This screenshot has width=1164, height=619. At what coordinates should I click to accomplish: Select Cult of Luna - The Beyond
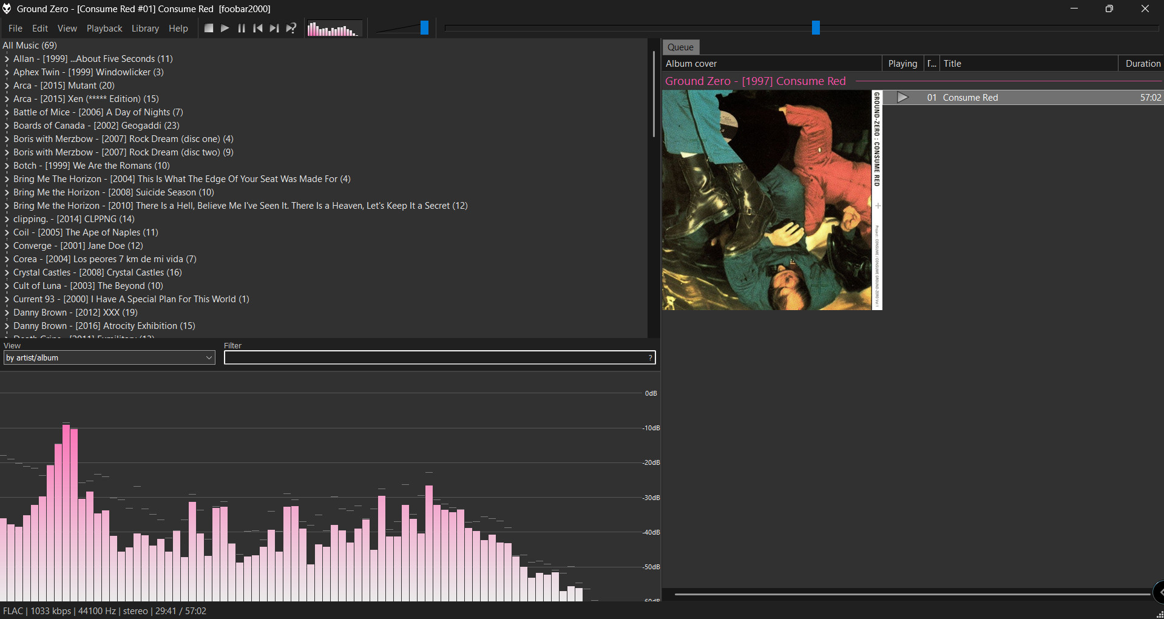point(88,286)
